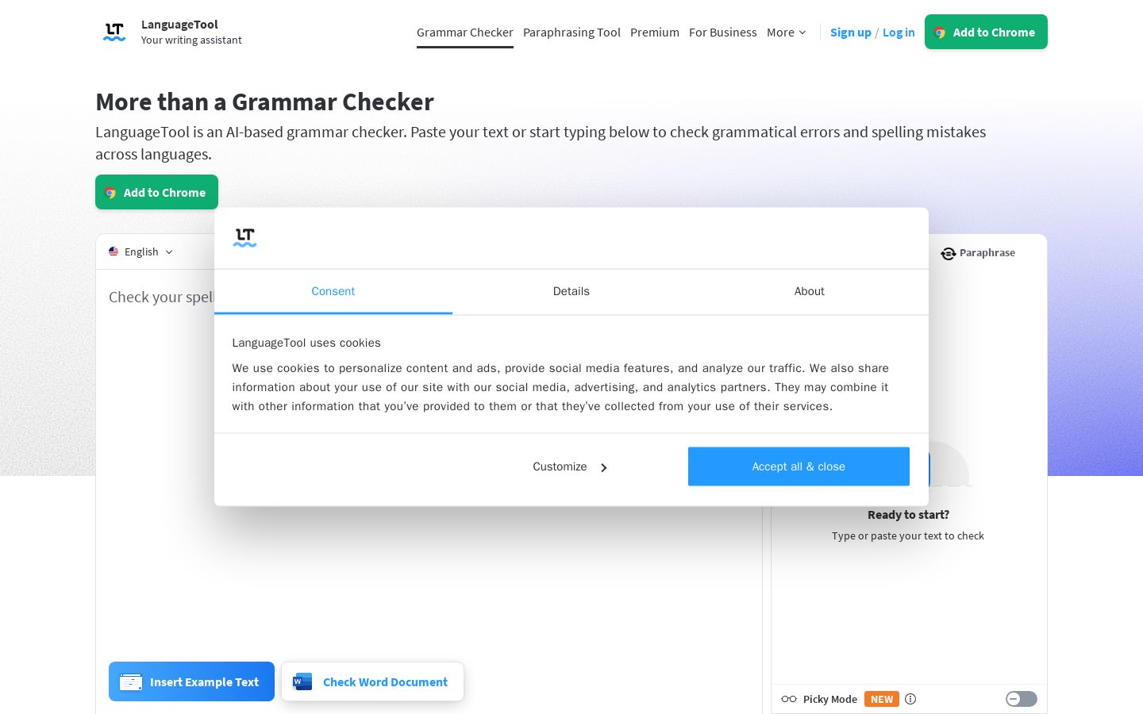
Task: Click the Sign up link
Action: tap(851, 33)
